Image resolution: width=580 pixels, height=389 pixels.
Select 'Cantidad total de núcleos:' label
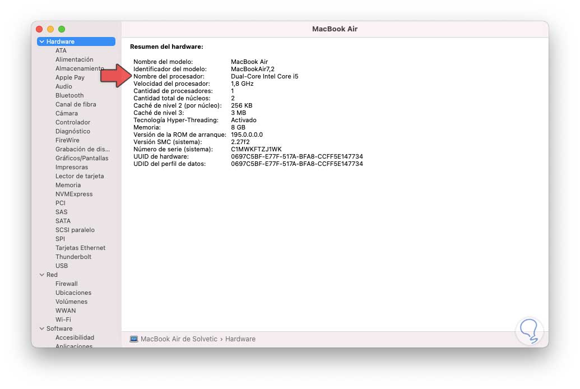pyautogui.click(x=172, y=98)
